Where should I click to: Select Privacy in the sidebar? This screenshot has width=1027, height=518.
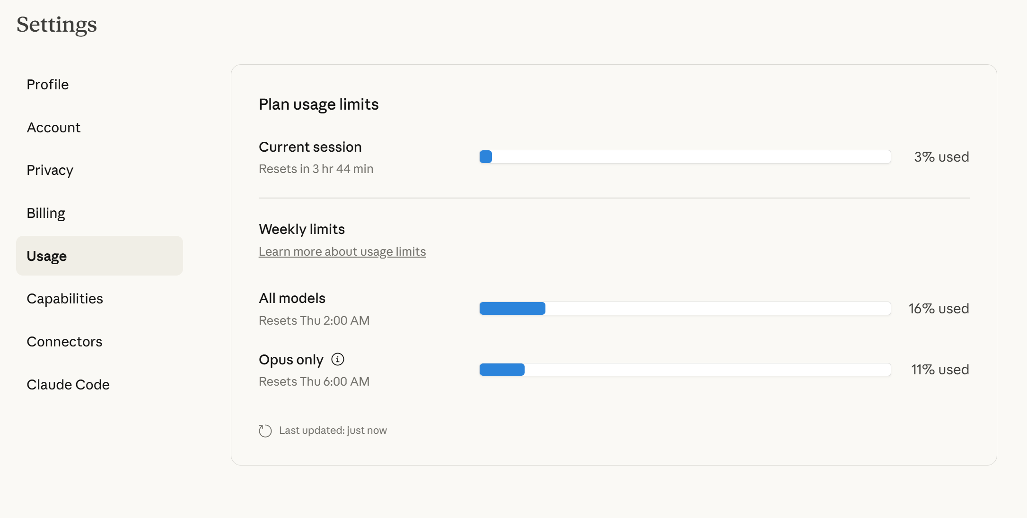click(50, 170)
